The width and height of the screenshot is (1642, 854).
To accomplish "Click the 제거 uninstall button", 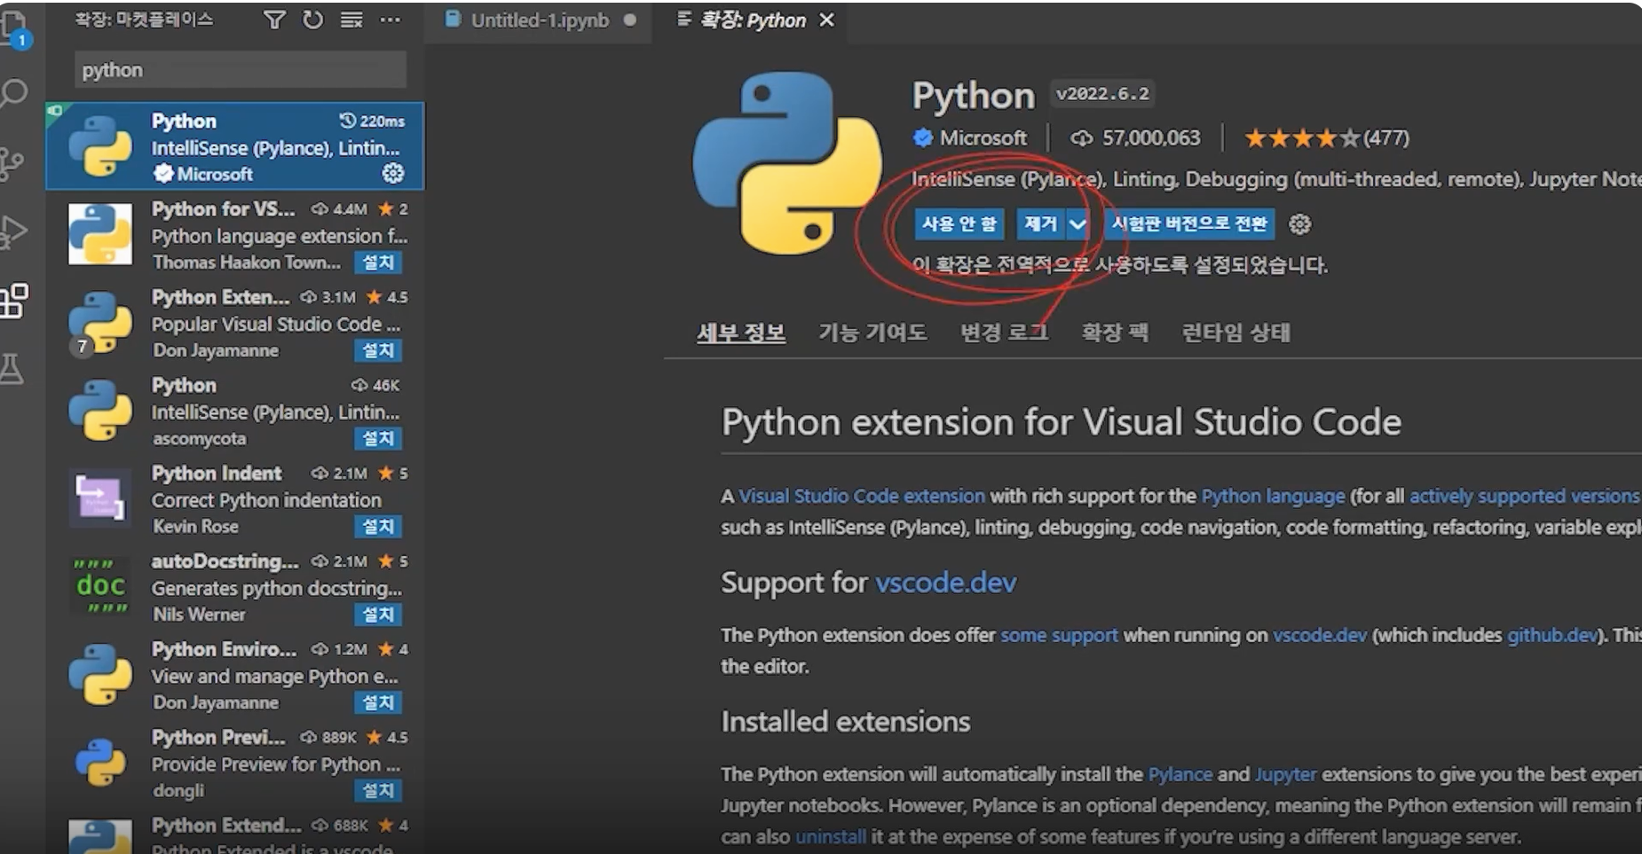I will tap(1040, 224).
